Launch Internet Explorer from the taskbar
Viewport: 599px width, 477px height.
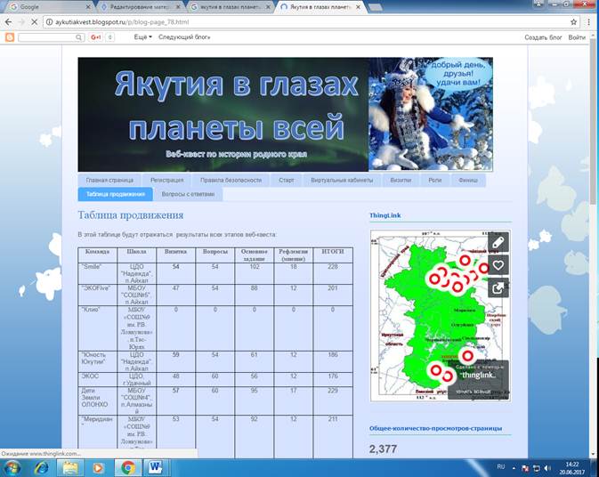41,468
